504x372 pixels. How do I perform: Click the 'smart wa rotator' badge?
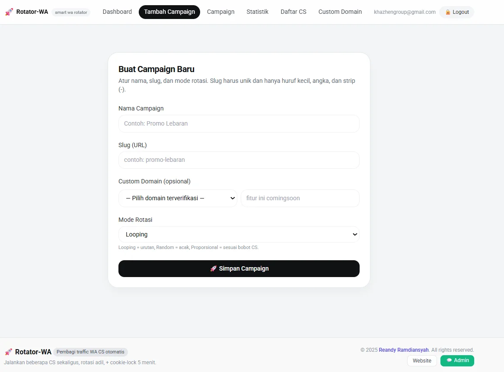coord(70,12)
